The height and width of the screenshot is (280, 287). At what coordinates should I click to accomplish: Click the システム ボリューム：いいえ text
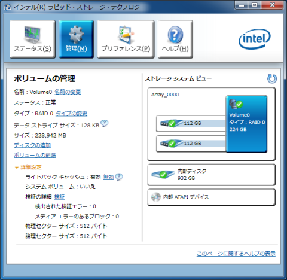coord(60,187)
